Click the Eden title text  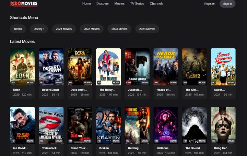coord(17,90)
